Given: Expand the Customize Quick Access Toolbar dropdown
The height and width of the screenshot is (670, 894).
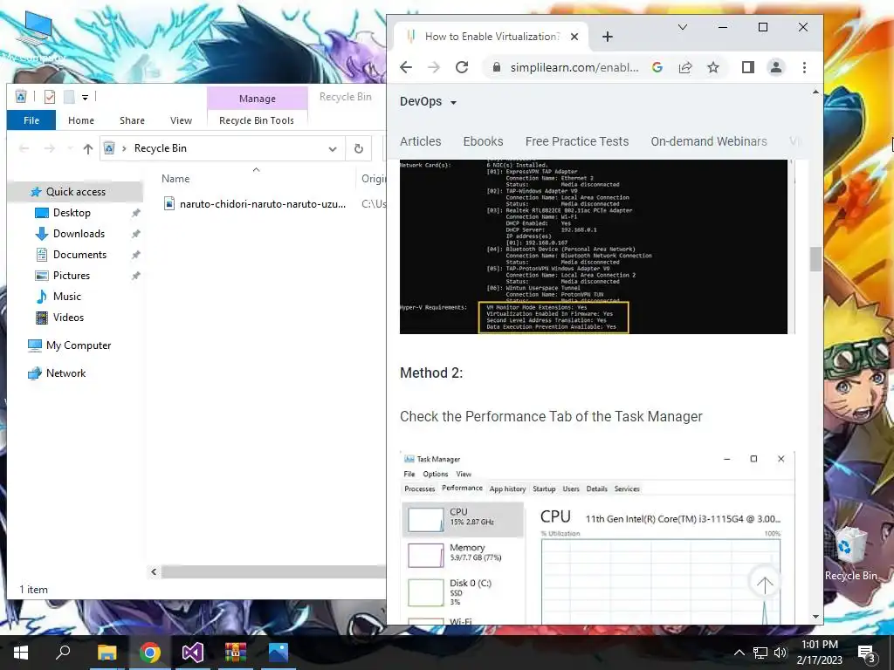Looking at the screenshot, I should coord(85,98).
